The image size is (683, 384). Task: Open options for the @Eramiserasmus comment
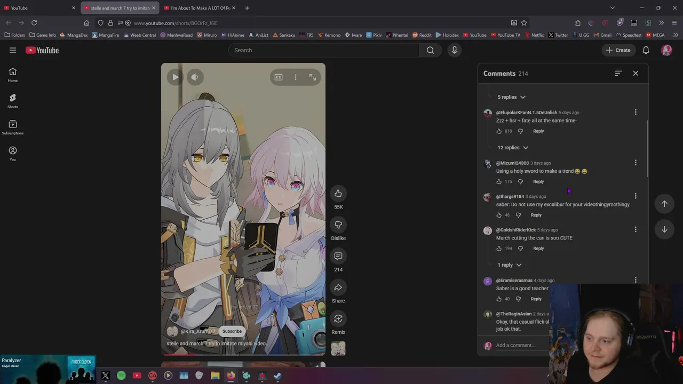click(636, 280)
